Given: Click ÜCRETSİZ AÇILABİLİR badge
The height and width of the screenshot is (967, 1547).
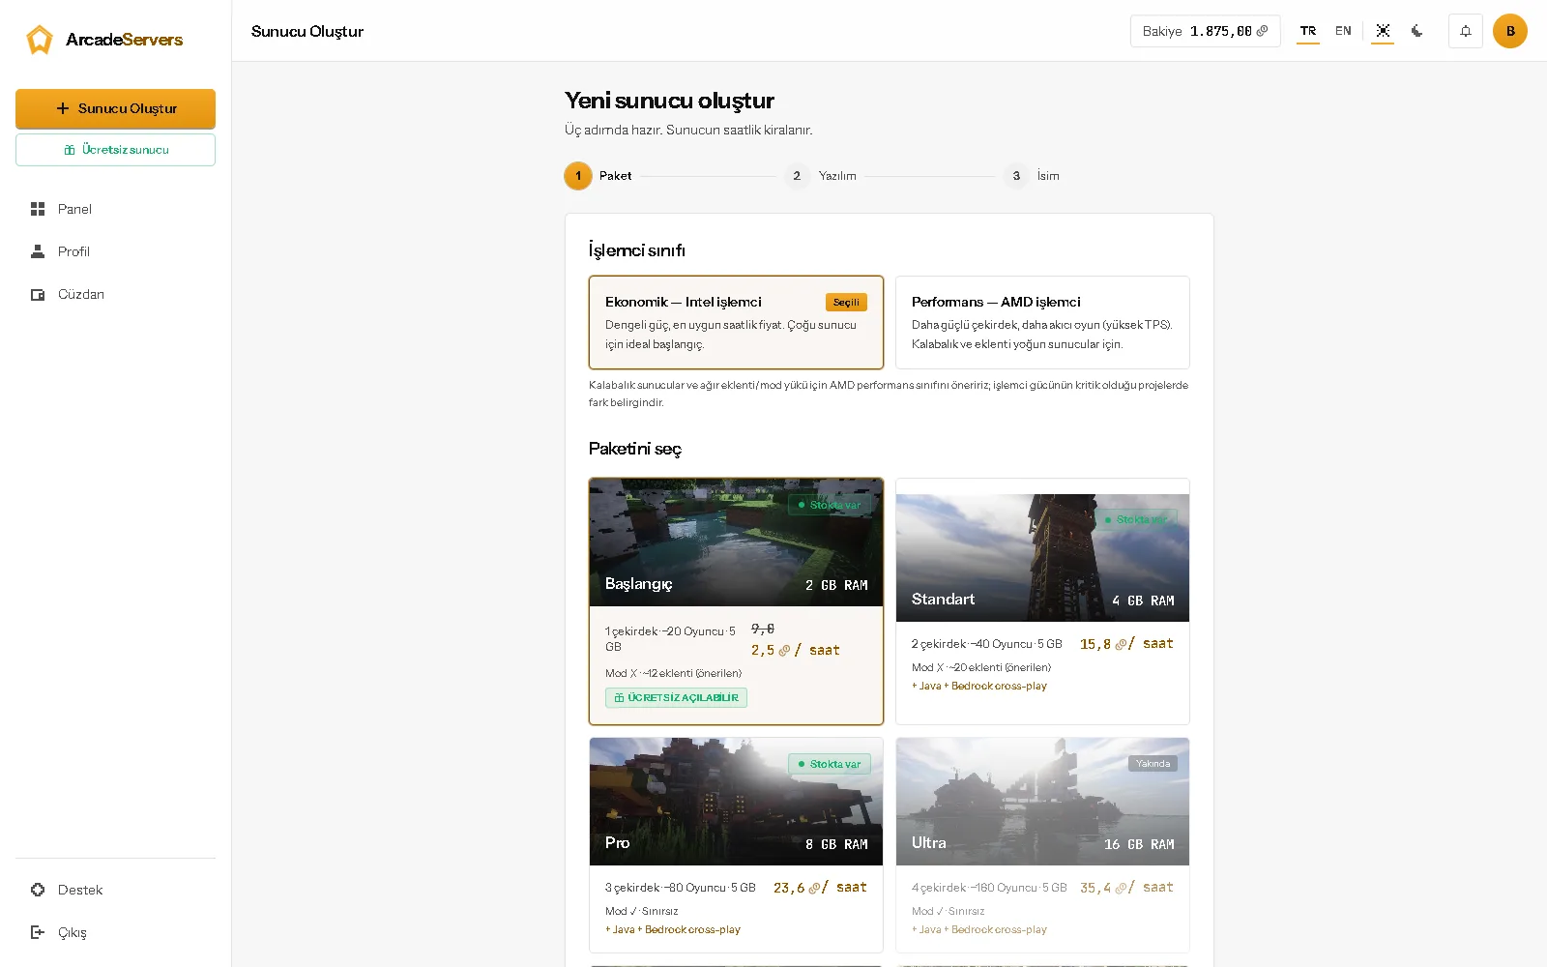Looking at the screenshot, I should (x=676, y=697).
